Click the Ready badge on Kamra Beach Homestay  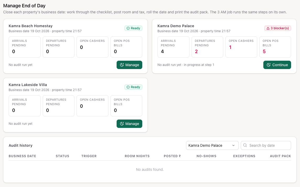[133, 28]
